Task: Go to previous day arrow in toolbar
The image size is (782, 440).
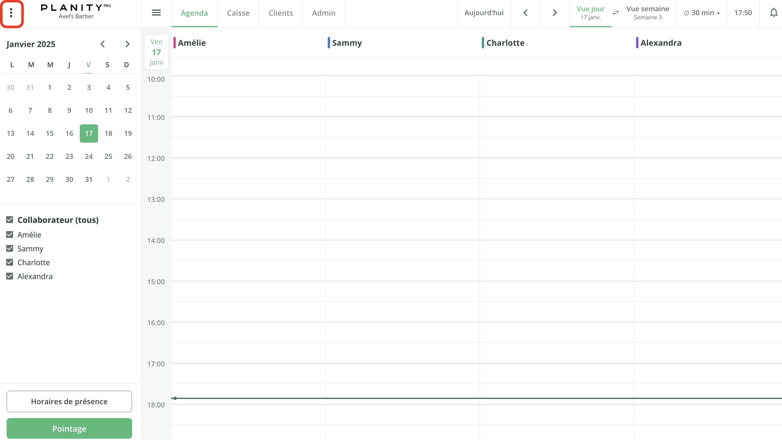Action: (525, 13)
